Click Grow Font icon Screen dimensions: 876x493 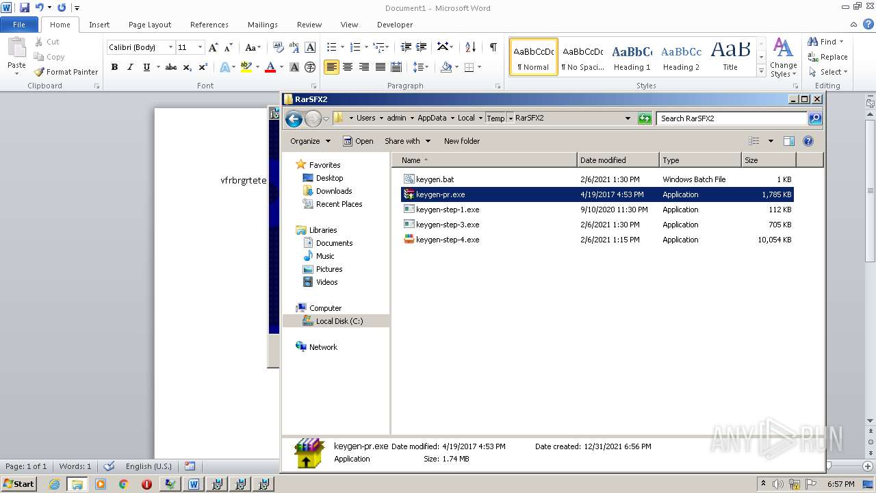coord(214,47)
